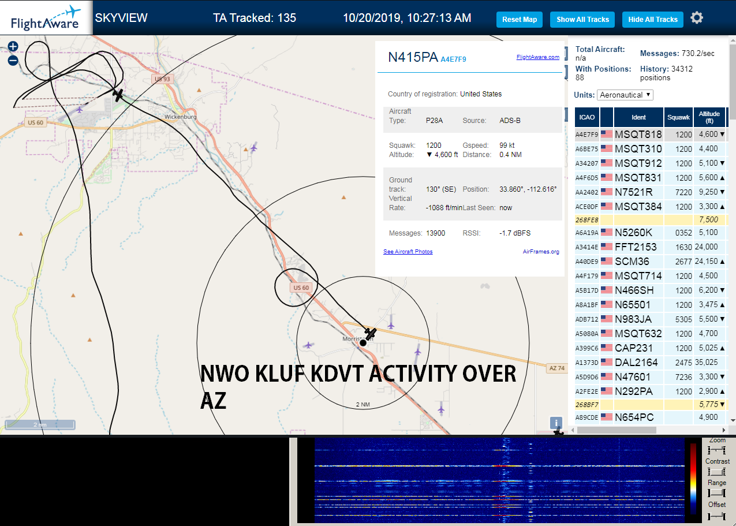Click the SKYVIEW title in header

121,18
